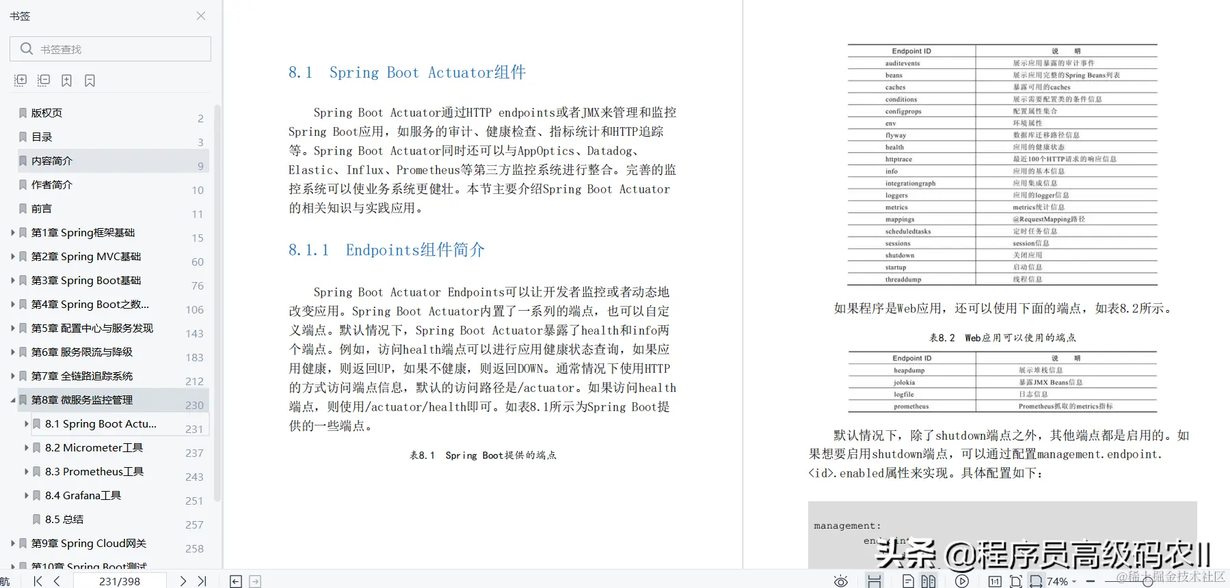Go to 8.3 Prometheus工具 bookmark
The height and width of the screenshot is (588, 1230).
(94, 471)
